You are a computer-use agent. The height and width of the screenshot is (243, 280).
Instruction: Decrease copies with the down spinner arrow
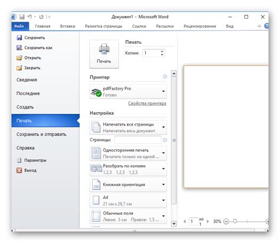click(x=162, y=55)
